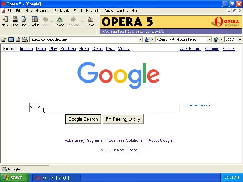Open the Privacy link
Screen dimensions: 243x182
click(119, 150)
